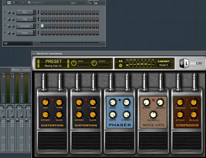Click the Blazing Solo XS preset name
206x158 pixels.
pos(53,66)
